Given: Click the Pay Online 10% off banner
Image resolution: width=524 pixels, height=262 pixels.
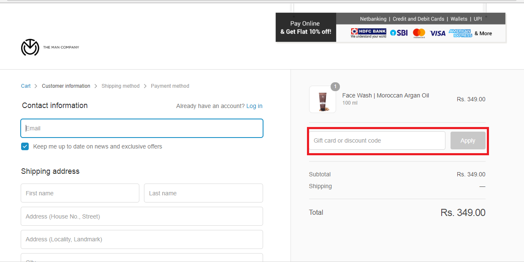Looking at the screenshot, I should tap(391, 27).
